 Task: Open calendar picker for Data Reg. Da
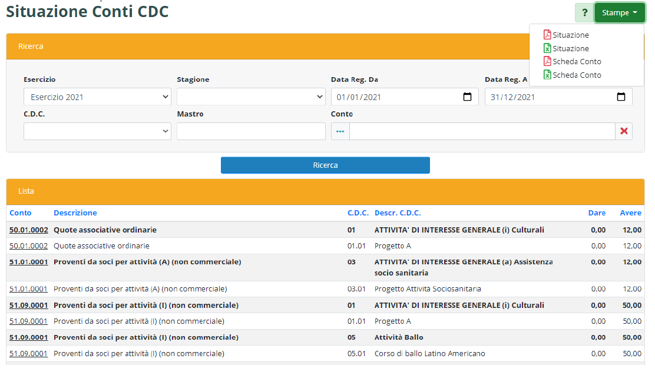pos(467,97)
